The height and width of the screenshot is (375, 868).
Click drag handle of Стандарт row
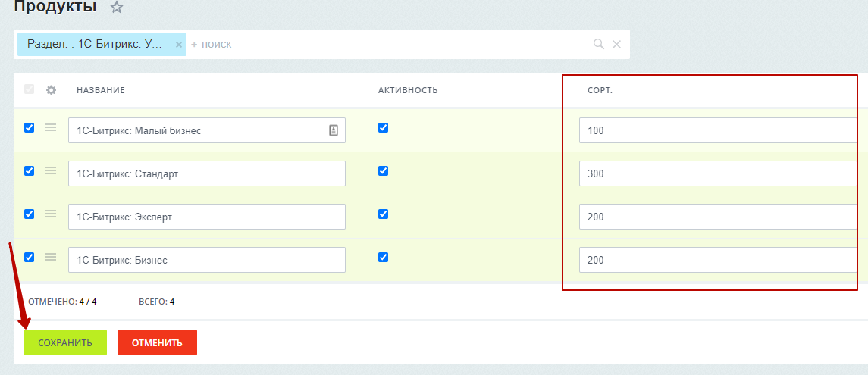pos(51,171)
